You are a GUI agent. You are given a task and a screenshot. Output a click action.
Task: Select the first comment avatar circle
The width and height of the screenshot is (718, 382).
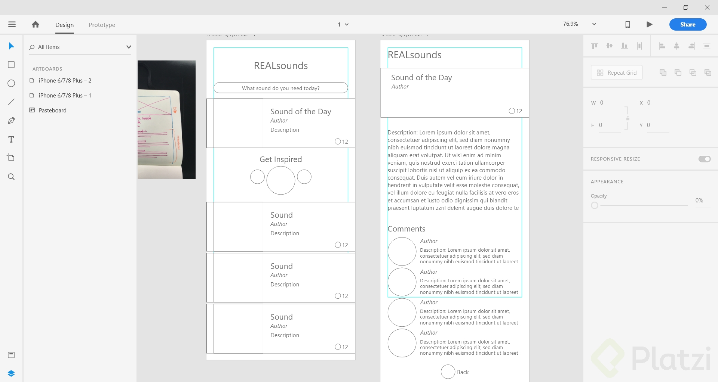point(402,252)
